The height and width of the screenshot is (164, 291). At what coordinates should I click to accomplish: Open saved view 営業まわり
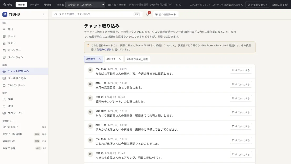coord(24,141)
